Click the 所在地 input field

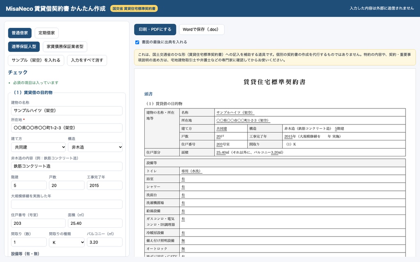pyautogui.click(x=67, y=128)
